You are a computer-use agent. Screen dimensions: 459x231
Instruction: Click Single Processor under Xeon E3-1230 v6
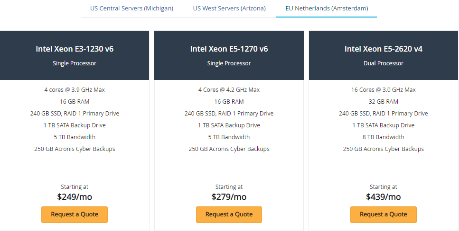[x=75, y=63]
